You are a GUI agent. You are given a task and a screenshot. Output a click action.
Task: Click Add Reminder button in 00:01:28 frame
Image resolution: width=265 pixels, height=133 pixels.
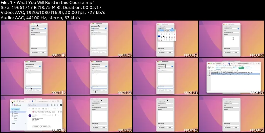click(95, 90)
